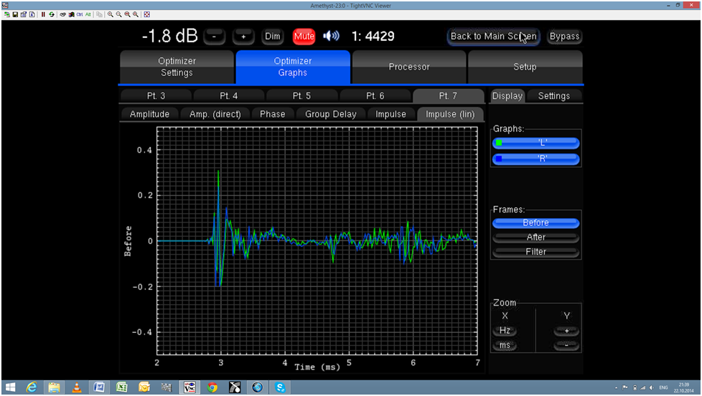Click the VNC full screen icon
Image resolution: width=702 pixels, height=396 pixels.
point(147,14)
